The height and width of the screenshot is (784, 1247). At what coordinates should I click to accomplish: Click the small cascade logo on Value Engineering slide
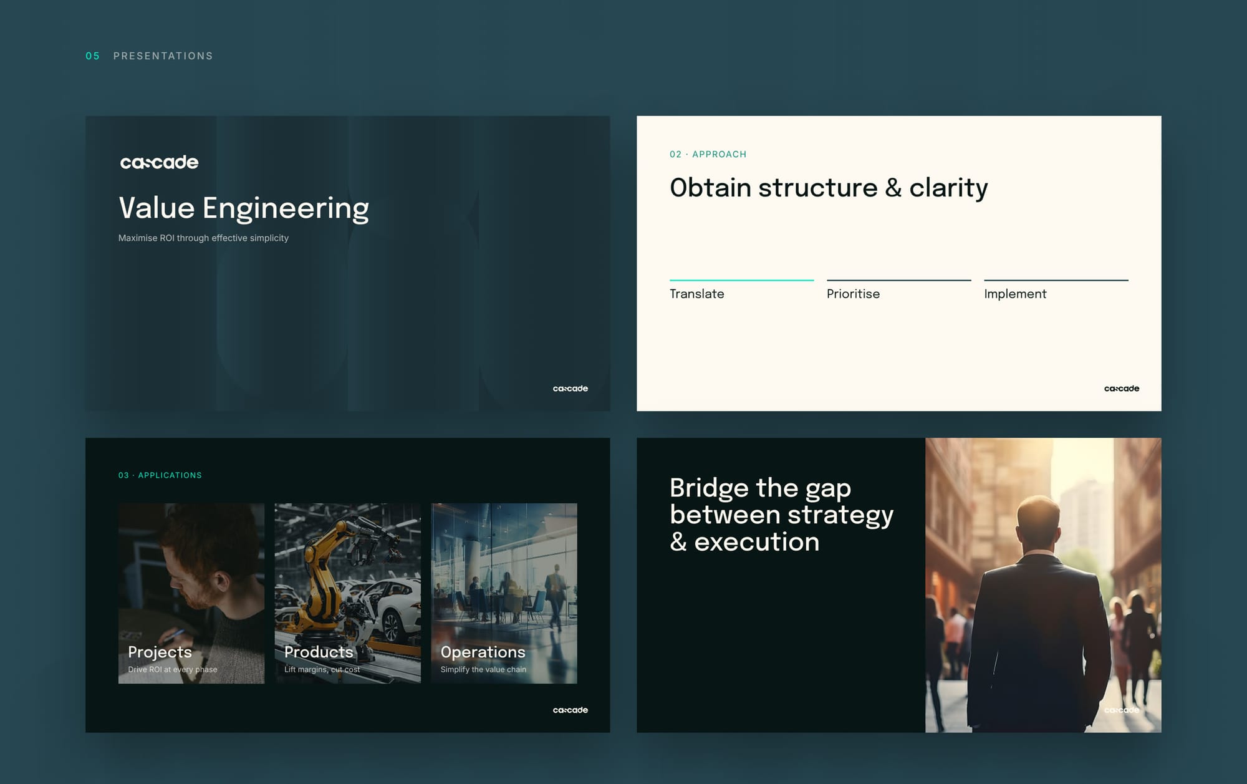pos(571,389)
